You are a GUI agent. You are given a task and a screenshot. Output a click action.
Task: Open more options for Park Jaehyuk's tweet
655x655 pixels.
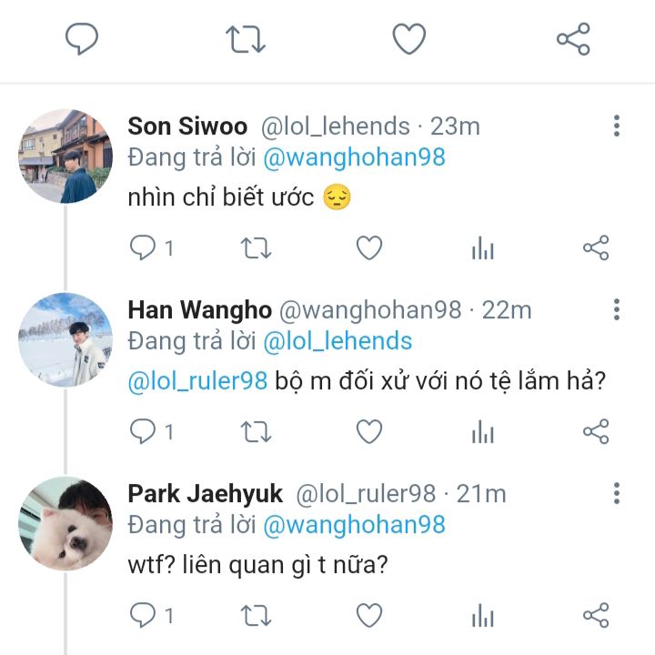pos(617,493)
